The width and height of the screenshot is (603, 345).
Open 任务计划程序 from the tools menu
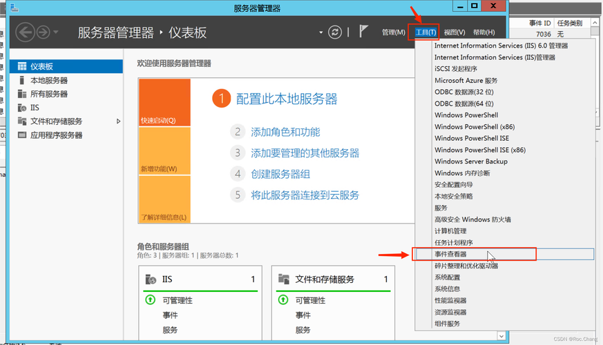click(454, 243)
